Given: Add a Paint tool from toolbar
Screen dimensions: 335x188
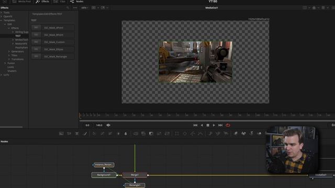Looking at the screenshot, I should coord(85,134).
